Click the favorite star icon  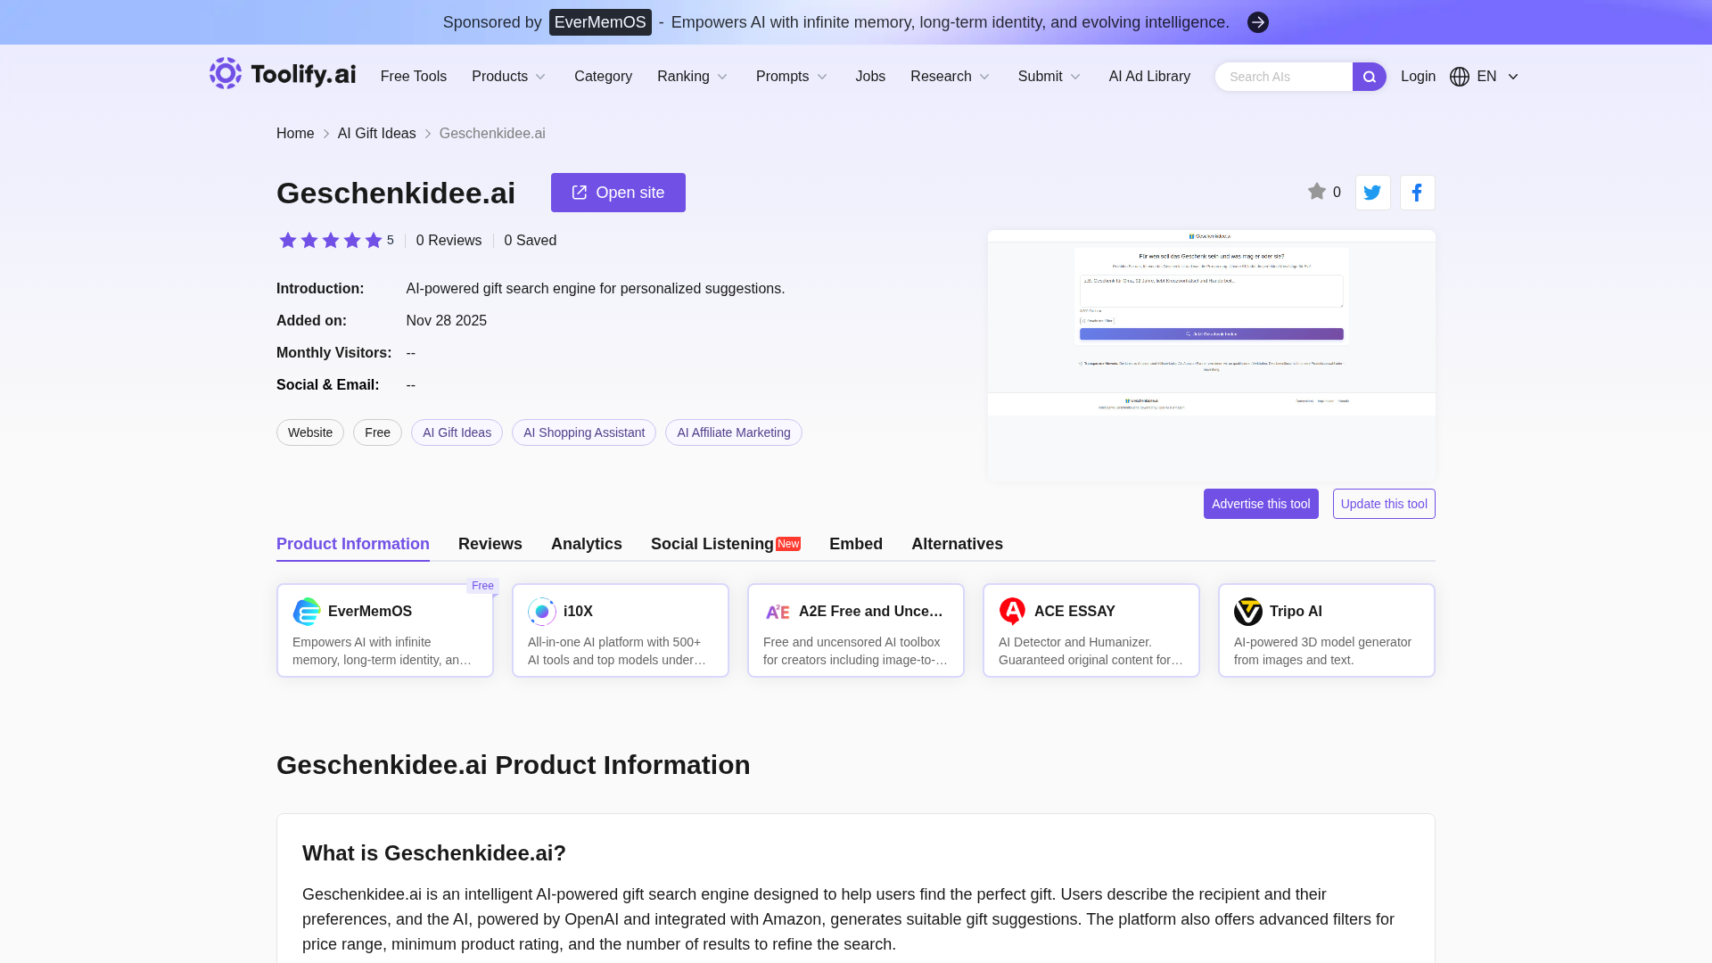coord(1316,192)
